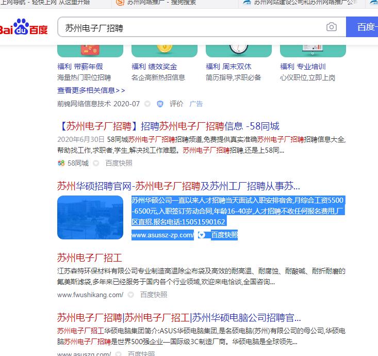Click the 评价 link

pos(176,104)
